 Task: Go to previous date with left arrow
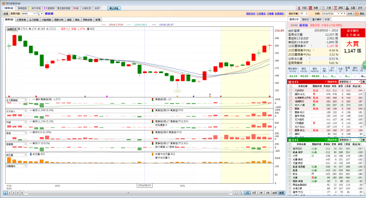point(342,14)
